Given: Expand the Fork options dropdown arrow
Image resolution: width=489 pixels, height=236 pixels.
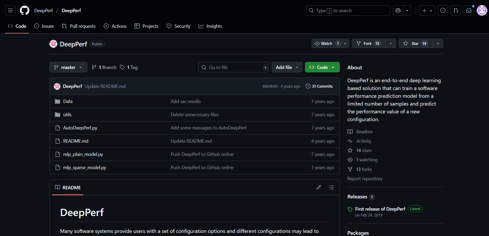Looking at the screenshot, I should coord(391,44).
